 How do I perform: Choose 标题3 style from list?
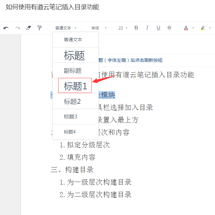[x=76, y=117]
